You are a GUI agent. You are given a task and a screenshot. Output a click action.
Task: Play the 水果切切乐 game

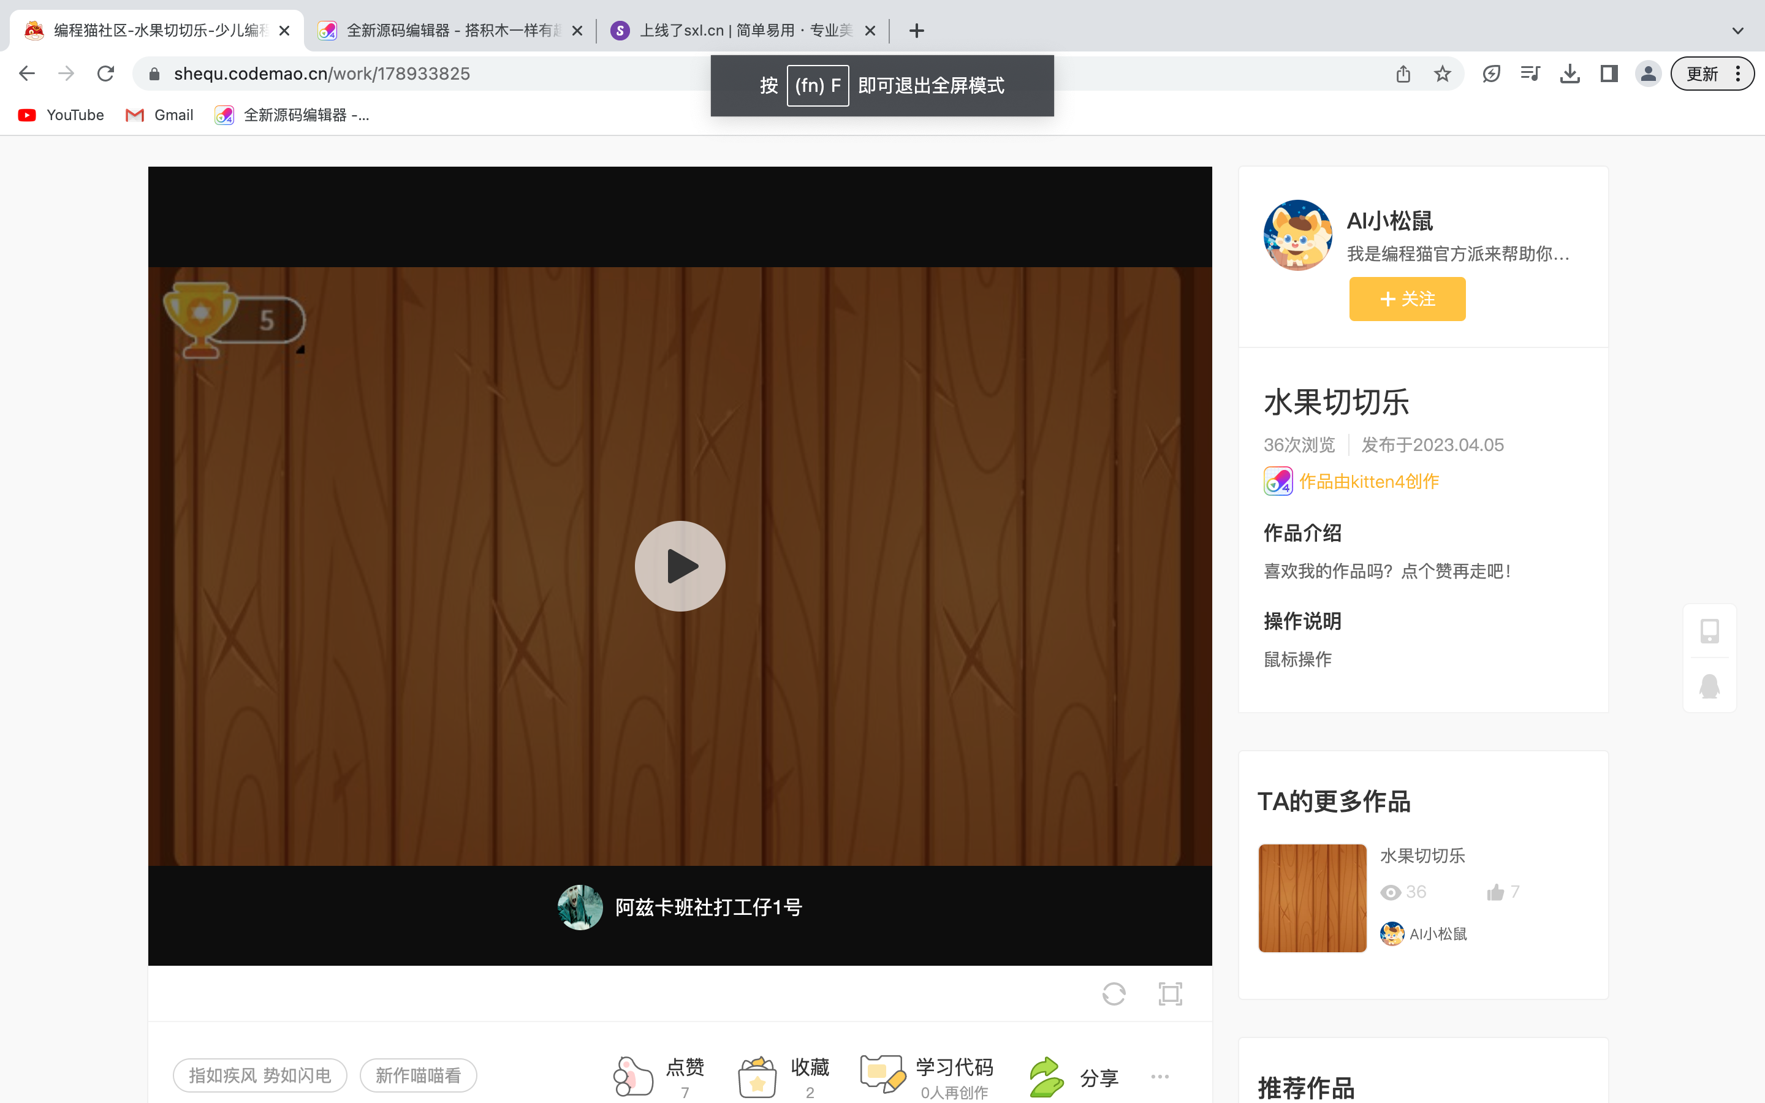click(x=680, y=566)
